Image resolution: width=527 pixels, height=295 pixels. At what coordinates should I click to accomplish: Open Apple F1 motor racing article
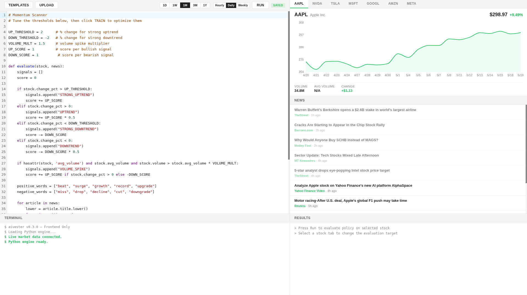(x=408, y=203)
